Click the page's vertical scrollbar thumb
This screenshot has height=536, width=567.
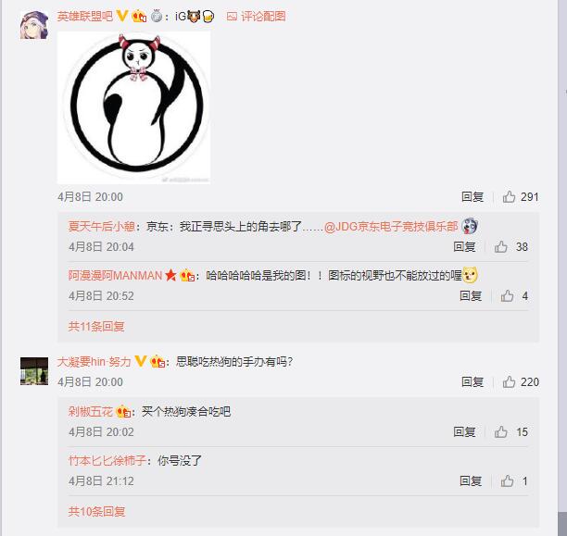point(562,524)
